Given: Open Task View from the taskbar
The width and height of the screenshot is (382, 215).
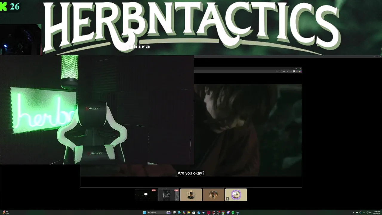Looking at the screenshot, I should click(174, 213).
